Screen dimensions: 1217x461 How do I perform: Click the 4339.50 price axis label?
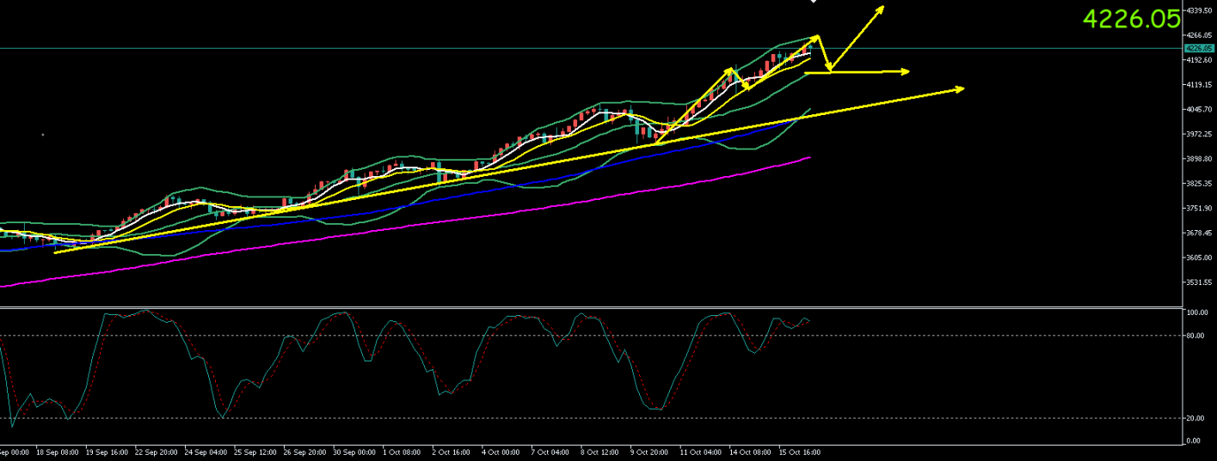click(1197, 11)
